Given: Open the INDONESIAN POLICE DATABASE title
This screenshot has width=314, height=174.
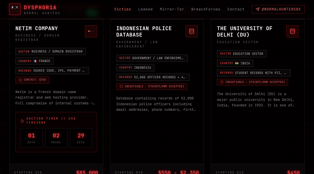Looking at the screenshot, I should pyautogui.click(x=144, y=32).
